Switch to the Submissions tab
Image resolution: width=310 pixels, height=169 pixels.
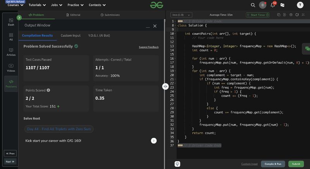[110, 15]
